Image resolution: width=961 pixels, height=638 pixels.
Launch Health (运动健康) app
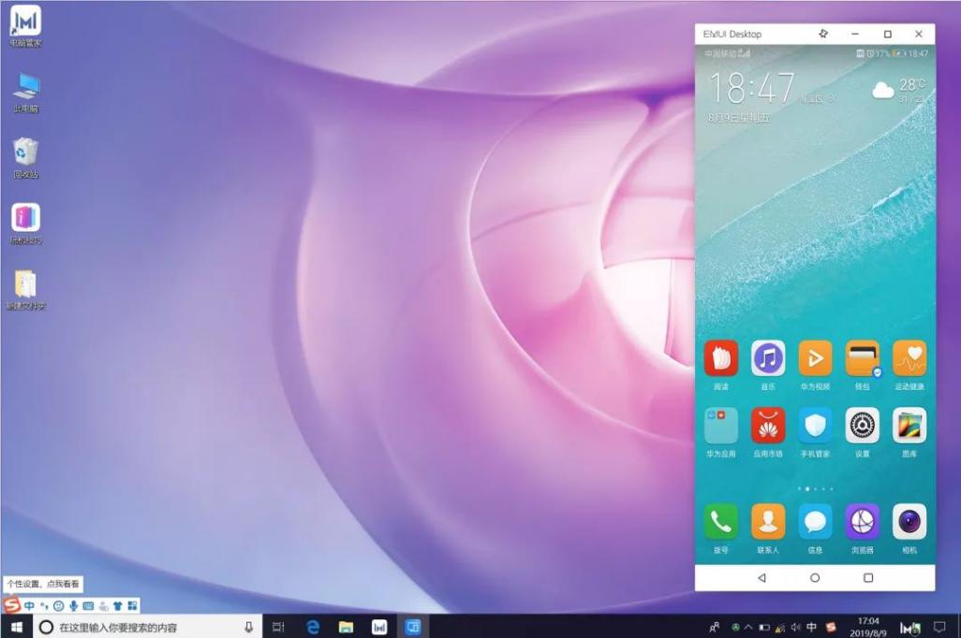click(x=908, y=357)
